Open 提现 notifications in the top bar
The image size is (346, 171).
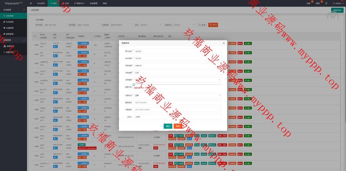pos(317,3)
